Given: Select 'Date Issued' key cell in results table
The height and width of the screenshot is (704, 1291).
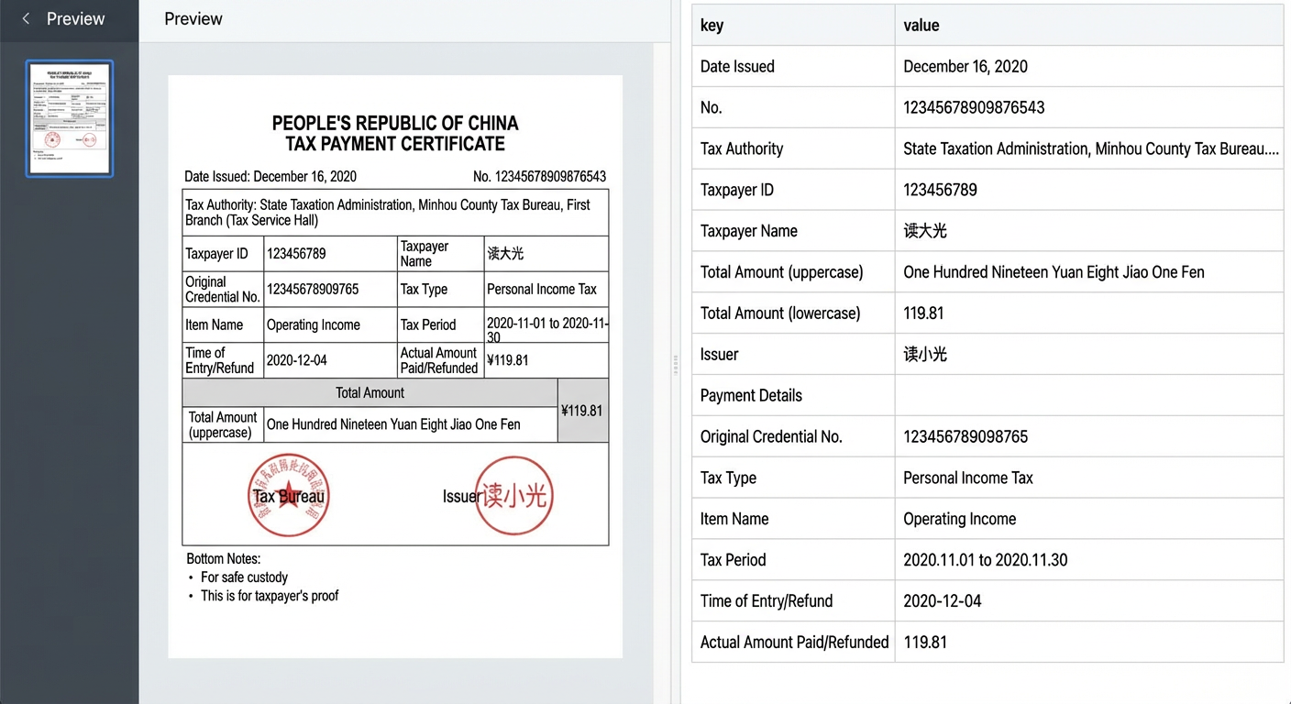Looking at the screenshot, I should (793, 67).
